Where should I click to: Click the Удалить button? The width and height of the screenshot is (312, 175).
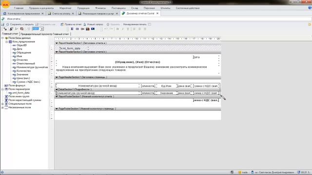point(113,24)
